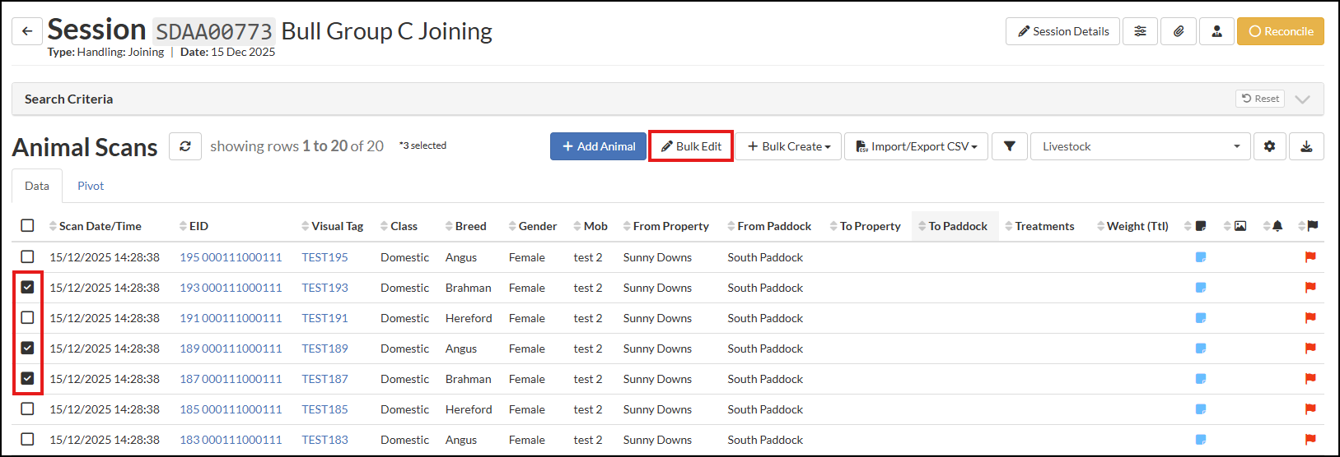The height and width of the screenshot is (457, 1340).
Task: Click the download icon button
Action: coord(1306,146)
